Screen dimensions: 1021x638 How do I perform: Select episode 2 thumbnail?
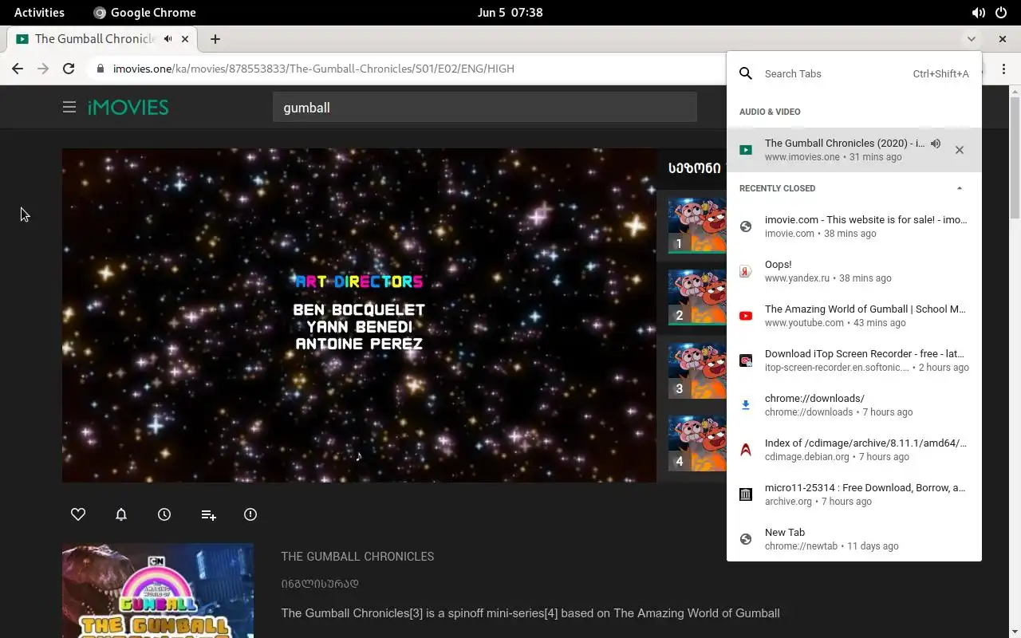tap(697, 297)
